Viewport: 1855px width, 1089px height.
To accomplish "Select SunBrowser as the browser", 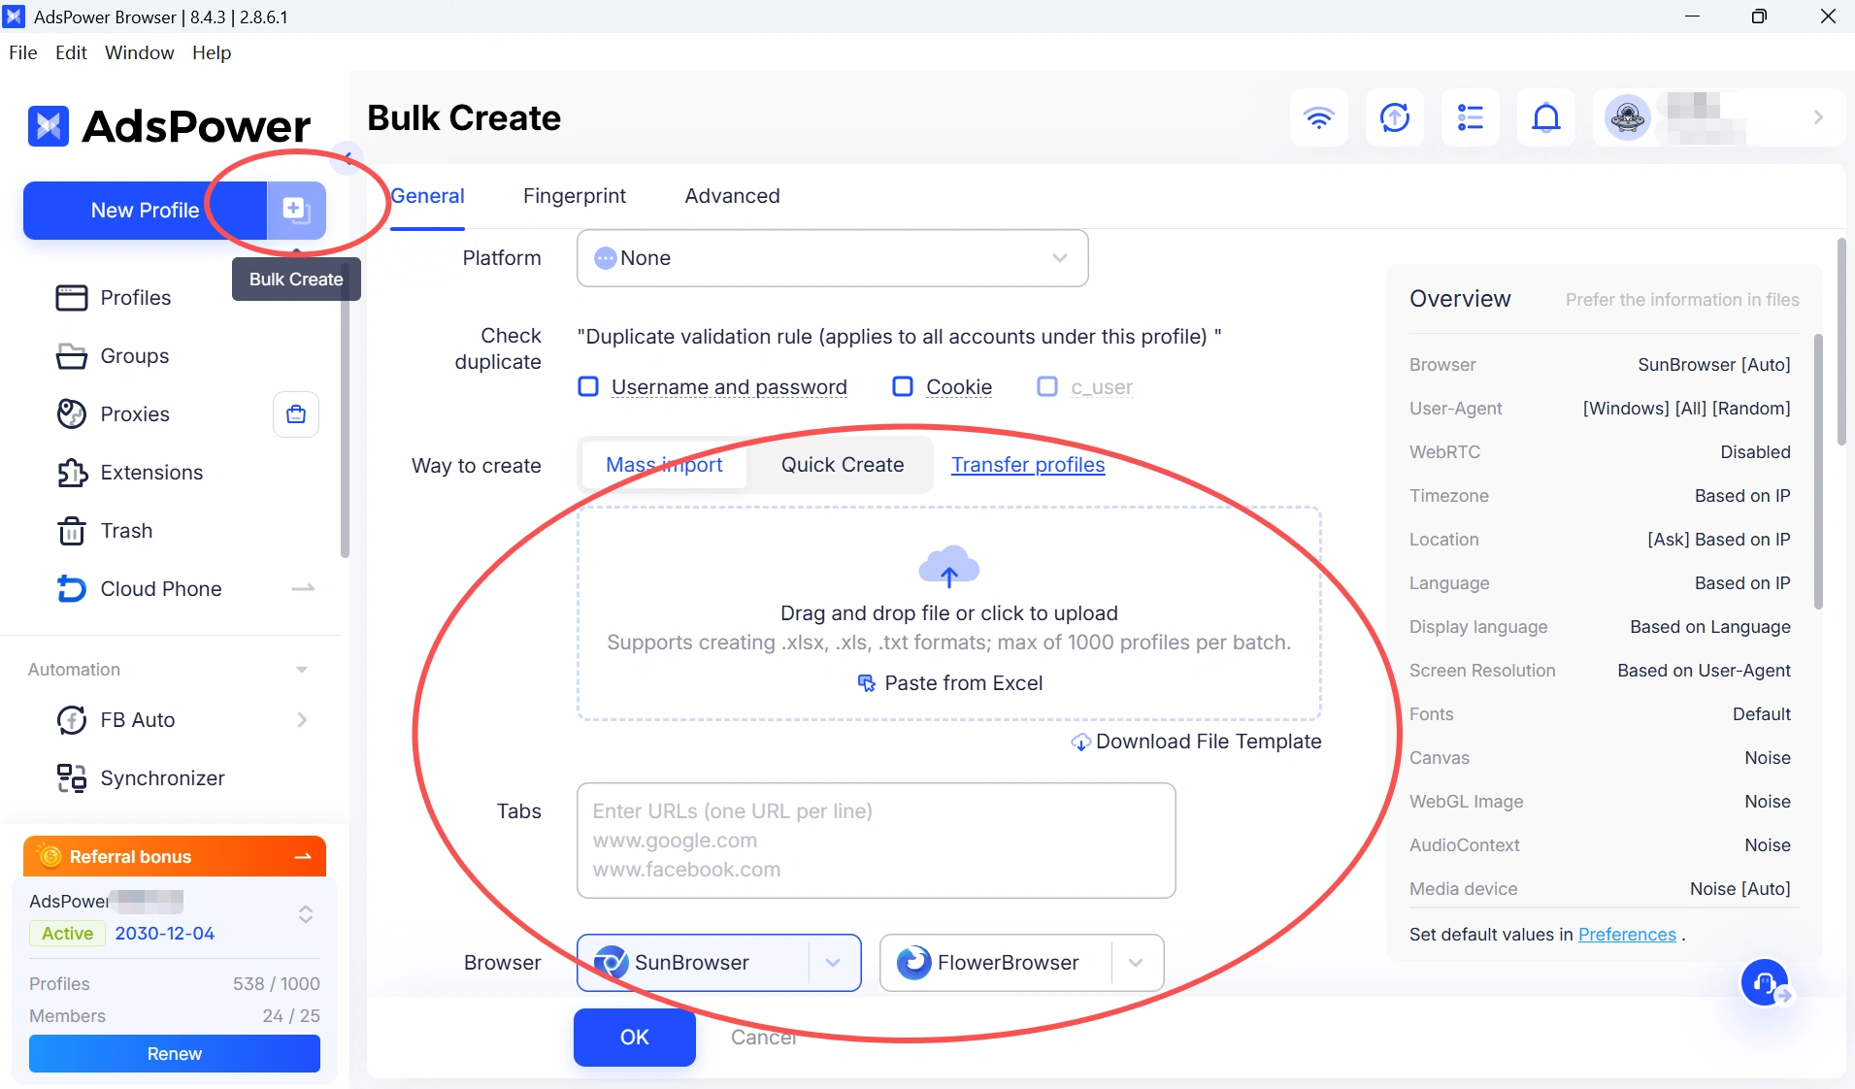I will pyautogui.click(x=692, y=962).
